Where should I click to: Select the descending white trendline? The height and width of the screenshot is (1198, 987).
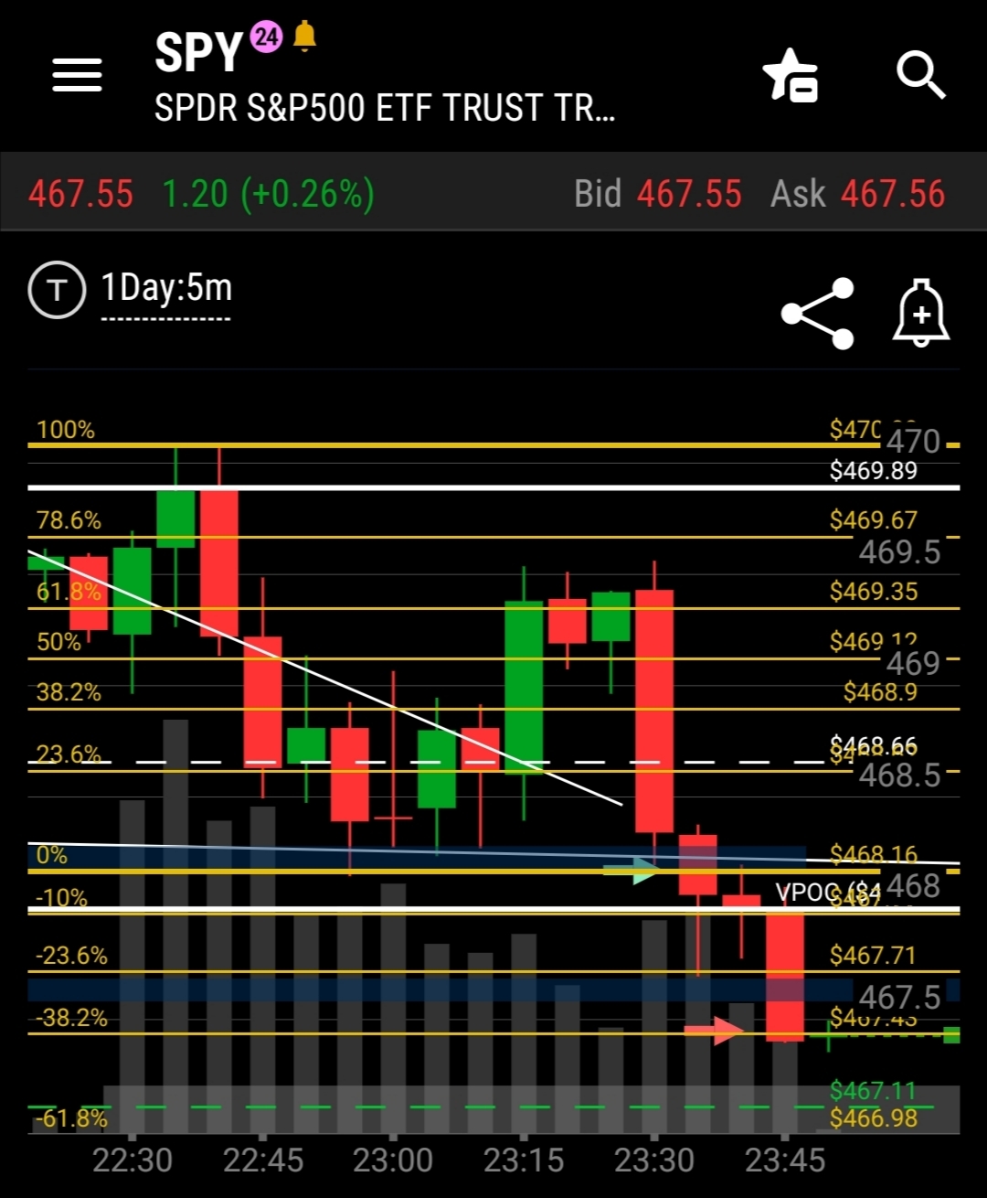click(324, 678)
